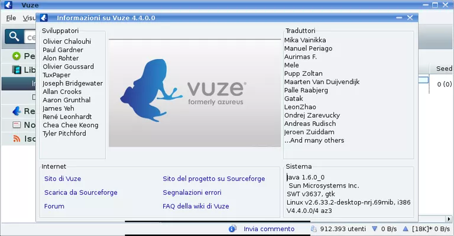Screen dimensions: 454x236
Task: Click the orange RSS feed icon
Action: 17,139
